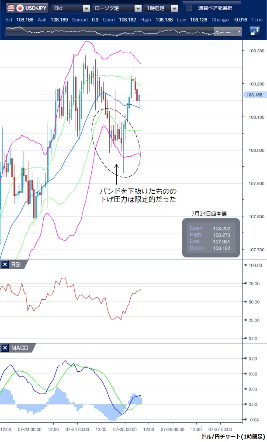Click right handle of the navigator range

(x=239, y=32)
